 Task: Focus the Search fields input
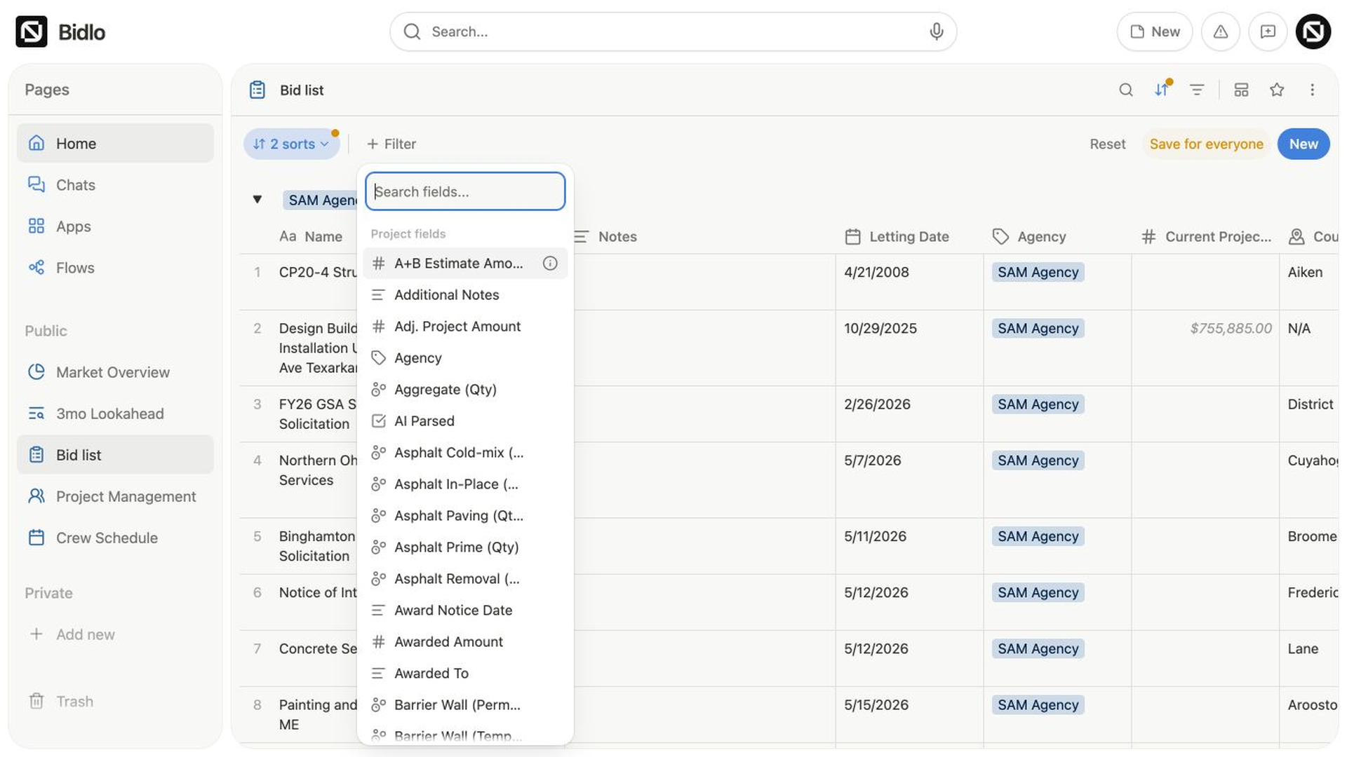pyautogui.click(x=465, y=191)
